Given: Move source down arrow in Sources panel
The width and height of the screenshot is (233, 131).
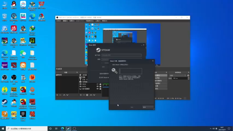Looking at the screenshot, I should click(x=94, y=95).
